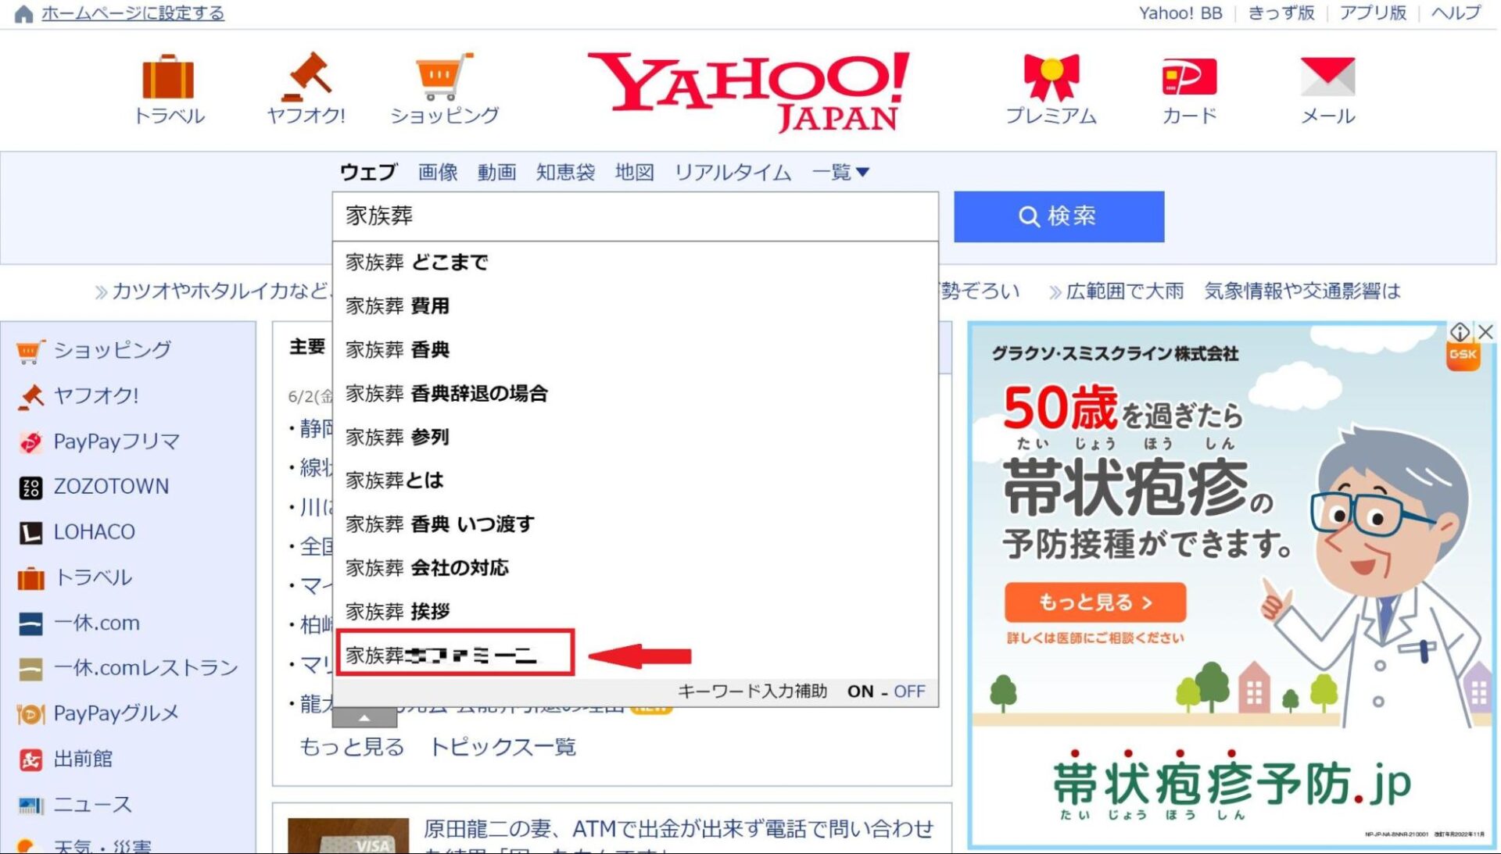Click the home icon at top left
Image resolution: width=1501 pixels, height=854 pixels.
(x=23, y=14)
